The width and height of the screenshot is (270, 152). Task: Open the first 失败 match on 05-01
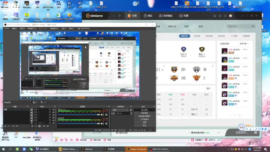point(235,51)
